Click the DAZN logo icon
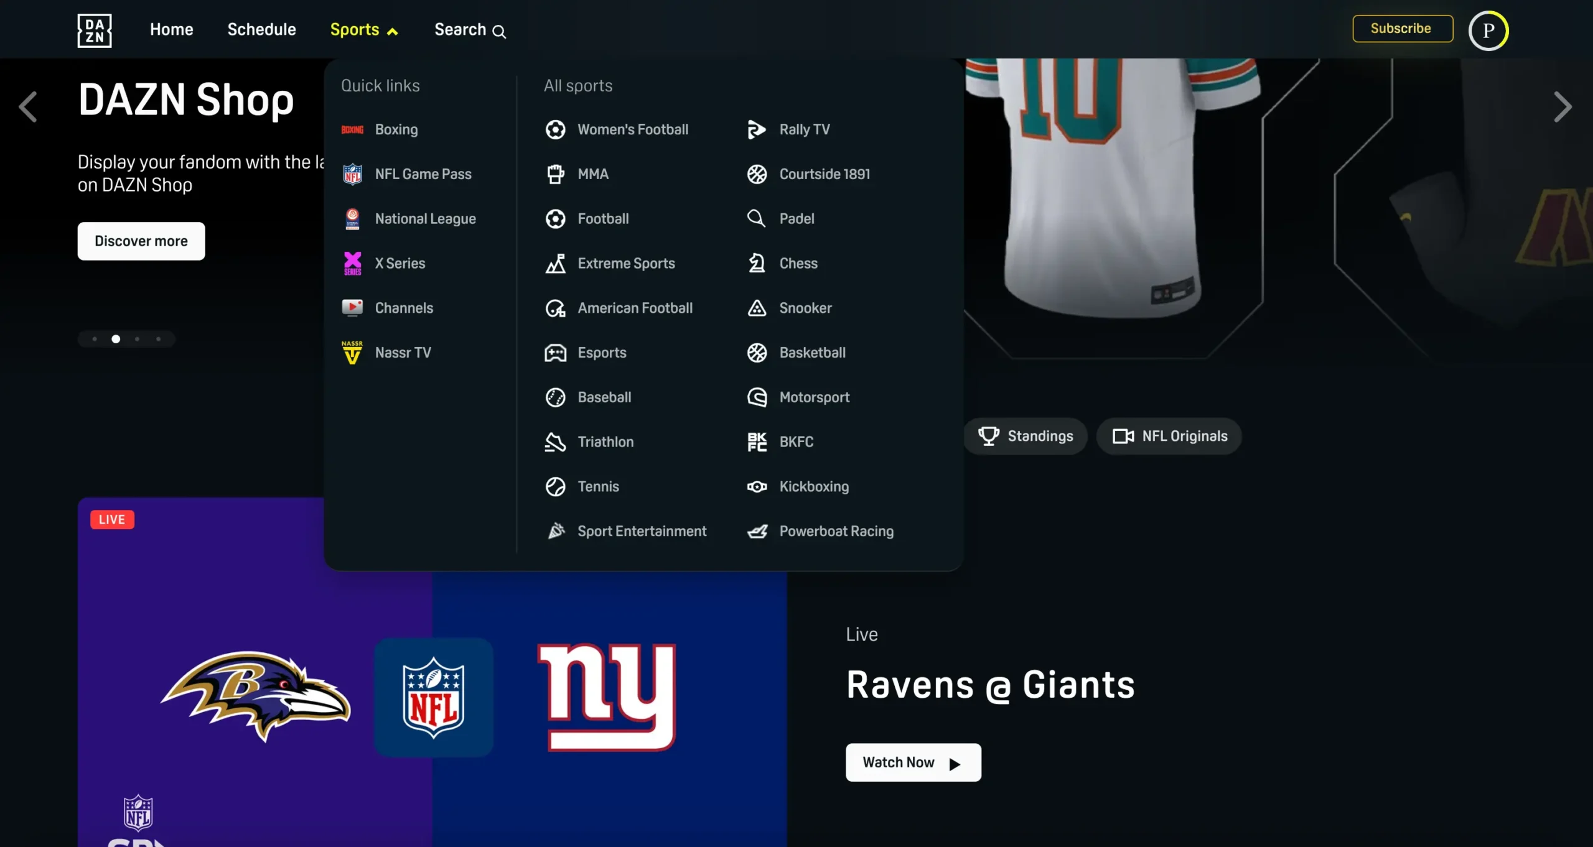The image size is (1593, 847). click(x=95, y=30)
